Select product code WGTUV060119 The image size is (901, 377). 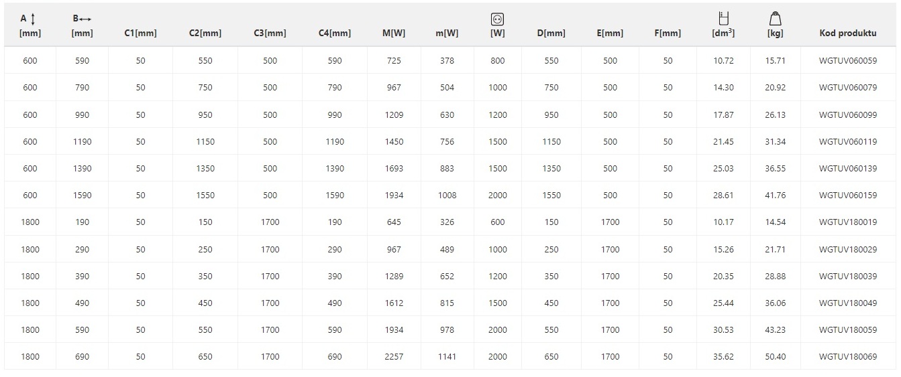[847, 141]
